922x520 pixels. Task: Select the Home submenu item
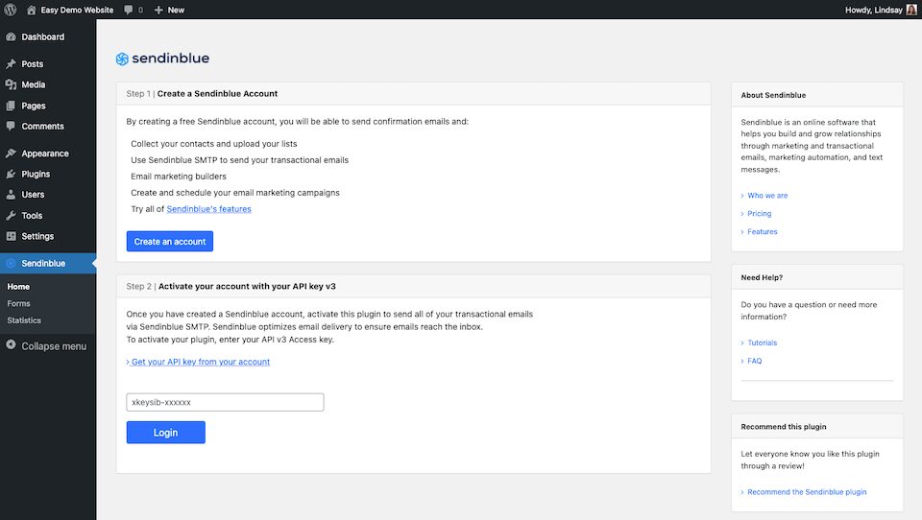coord(18,287)
